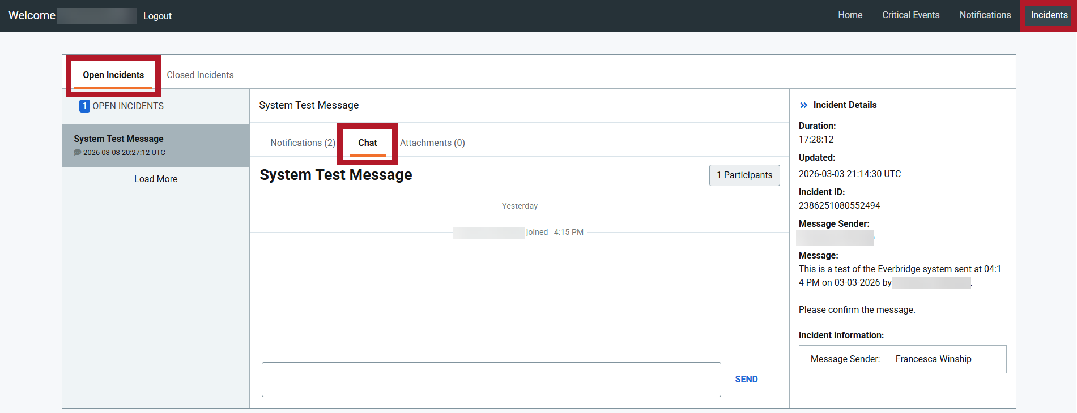Click the Incident ID number 2386251080552494
The image size is (1077, 413).
[x=839, y=206]
